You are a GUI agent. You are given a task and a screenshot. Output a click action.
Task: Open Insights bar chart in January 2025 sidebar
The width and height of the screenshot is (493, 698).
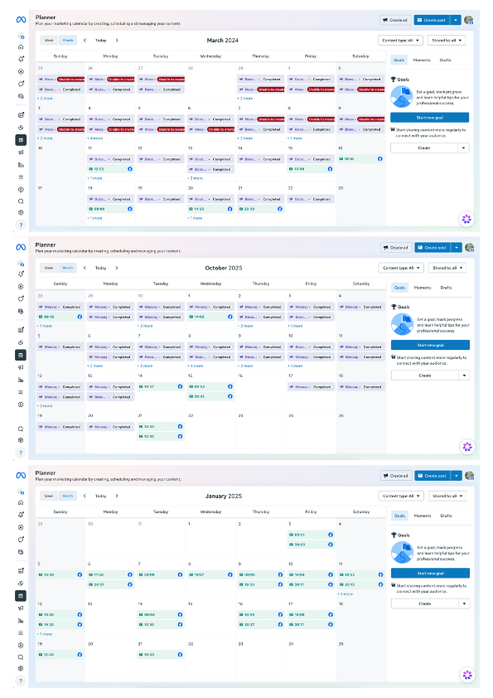[21, 621]
